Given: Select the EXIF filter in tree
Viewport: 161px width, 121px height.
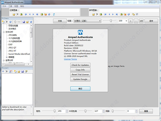Looking at the screenshot, I should 10,45.
